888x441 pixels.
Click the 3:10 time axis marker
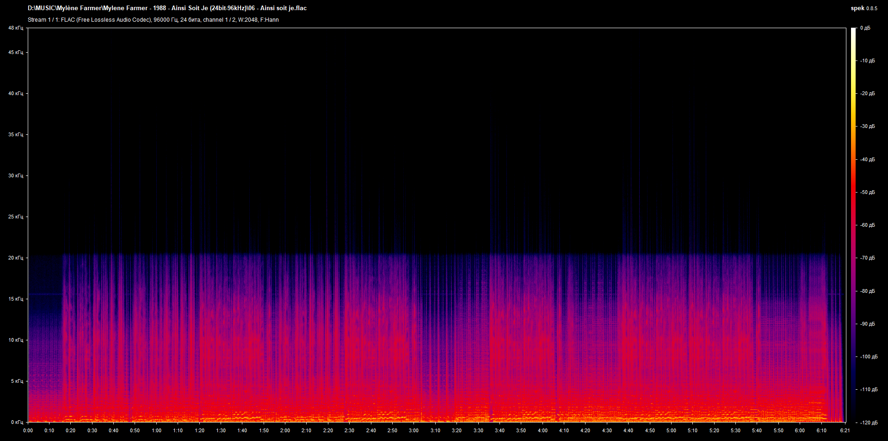click(x=435, y=430)
